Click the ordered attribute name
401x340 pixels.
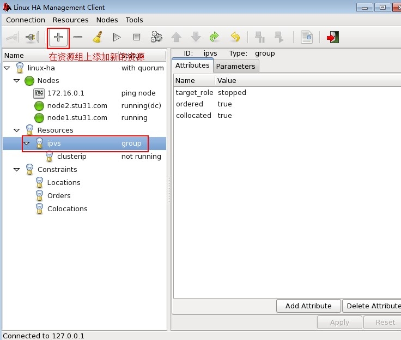[190, 104]
